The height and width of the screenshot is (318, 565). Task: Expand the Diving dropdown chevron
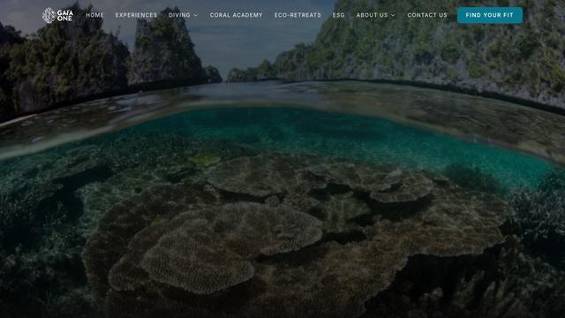[196, 16]
